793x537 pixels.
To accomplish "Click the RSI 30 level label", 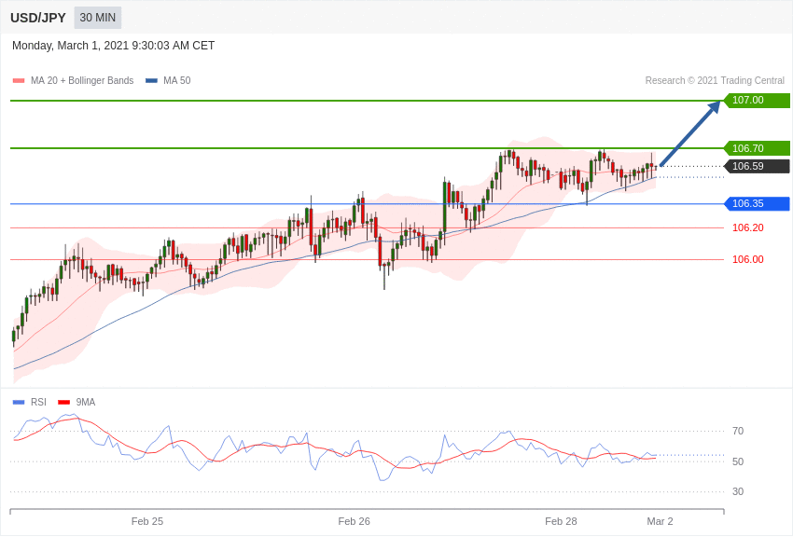I will (738, 491).
